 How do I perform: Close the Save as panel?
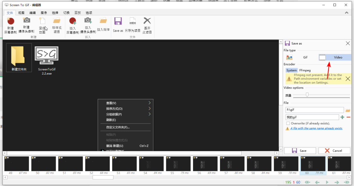coord(348,43)
